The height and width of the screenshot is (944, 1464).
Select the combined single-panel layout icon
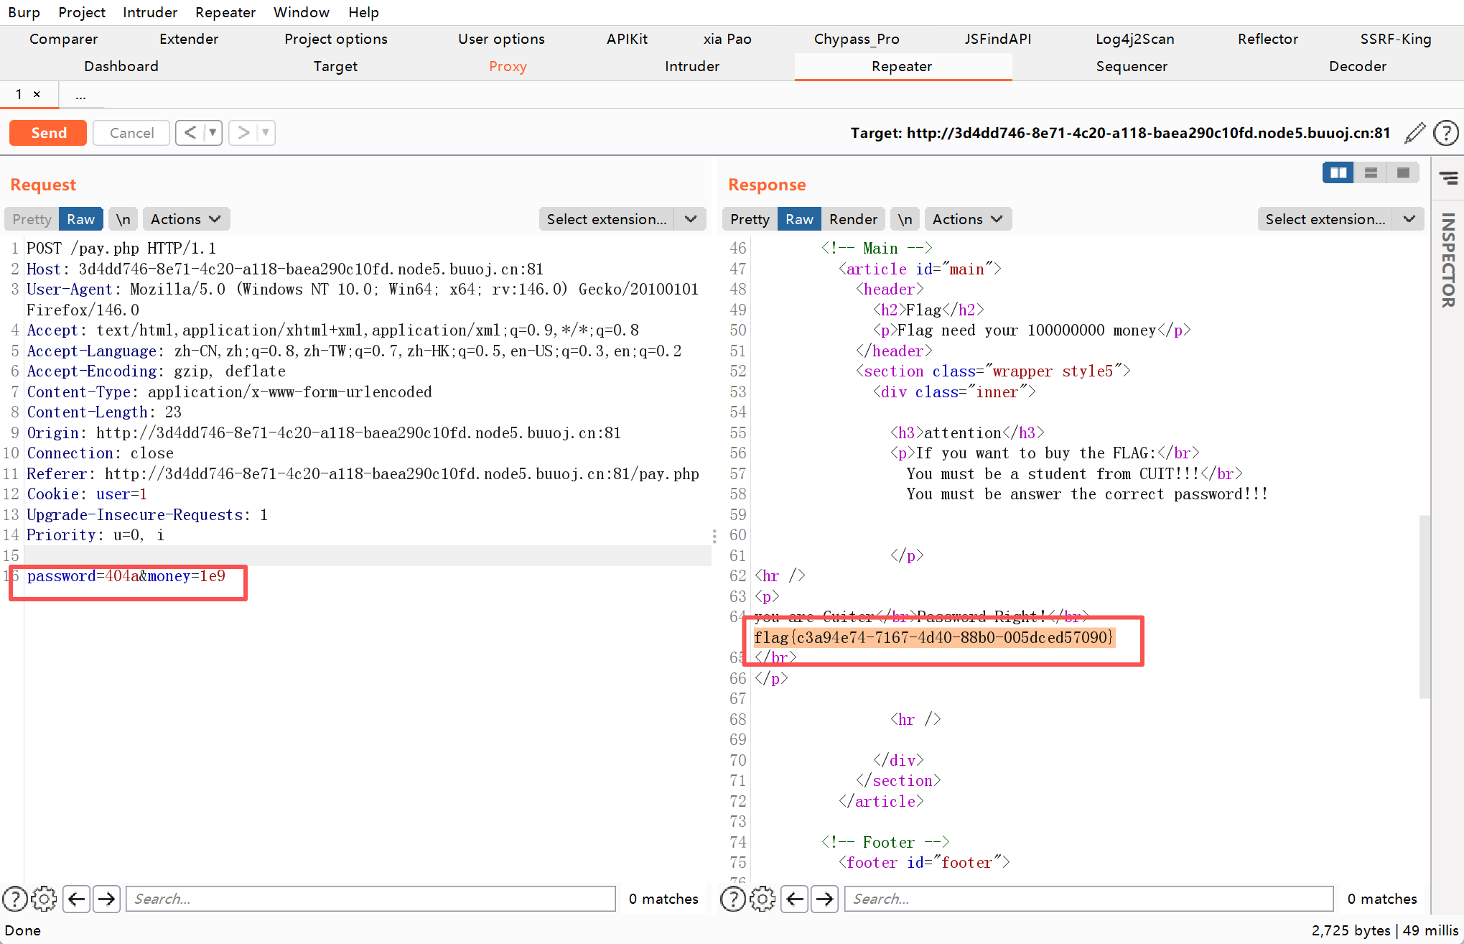click(1403, 173)
